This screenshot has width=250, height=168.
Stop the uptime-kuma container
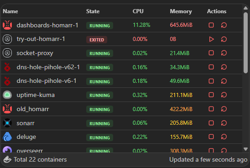[211, 95]
